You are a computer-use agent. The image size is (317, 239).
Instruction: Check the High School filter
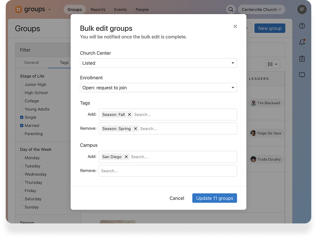22,93
